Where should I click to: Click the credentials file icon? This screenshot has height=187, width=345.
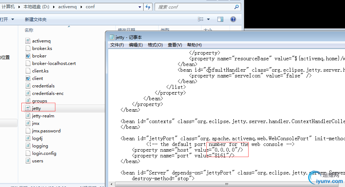[x=28, y=86]
